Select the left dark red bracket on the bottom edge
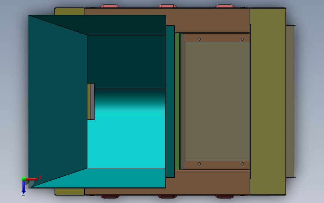 pos(110,197)
